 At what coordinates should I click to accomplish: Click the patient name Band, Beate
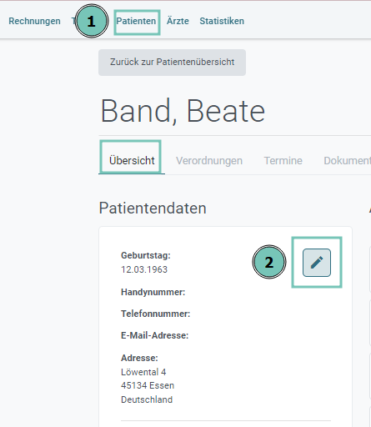tap(183, 111)
